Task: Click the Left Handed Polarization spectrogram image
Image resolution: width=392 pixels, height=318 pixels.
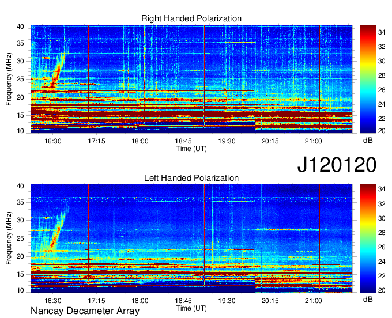Action: [x=191, y=238]
